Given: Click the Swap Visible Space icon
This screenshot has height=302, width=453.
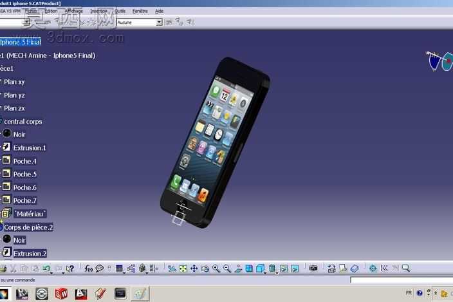Looking at the screenshot, I should tap(295, 269).
